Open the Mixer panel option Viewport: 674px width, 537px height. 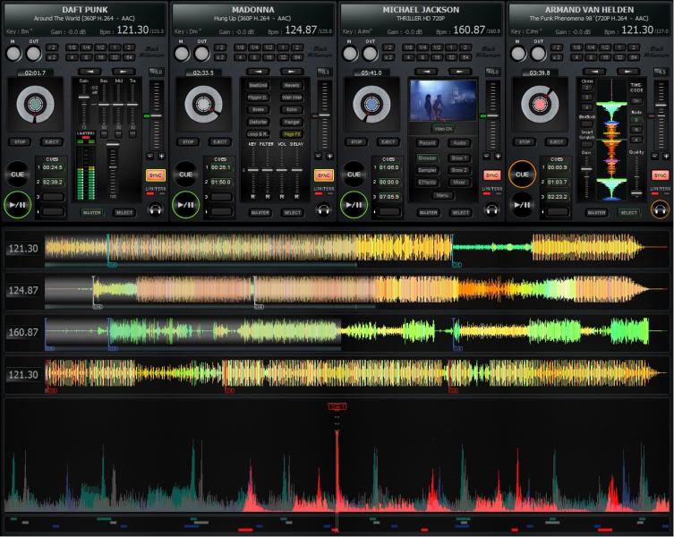click(459, 182)
